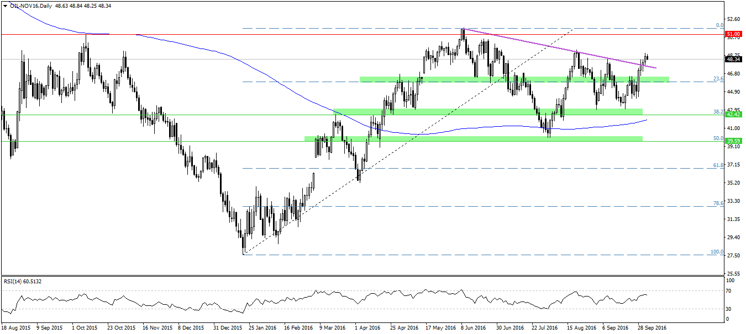Select the red 51.00 price label
Viewport: 746px width, 334px height.
coord(734,34)
